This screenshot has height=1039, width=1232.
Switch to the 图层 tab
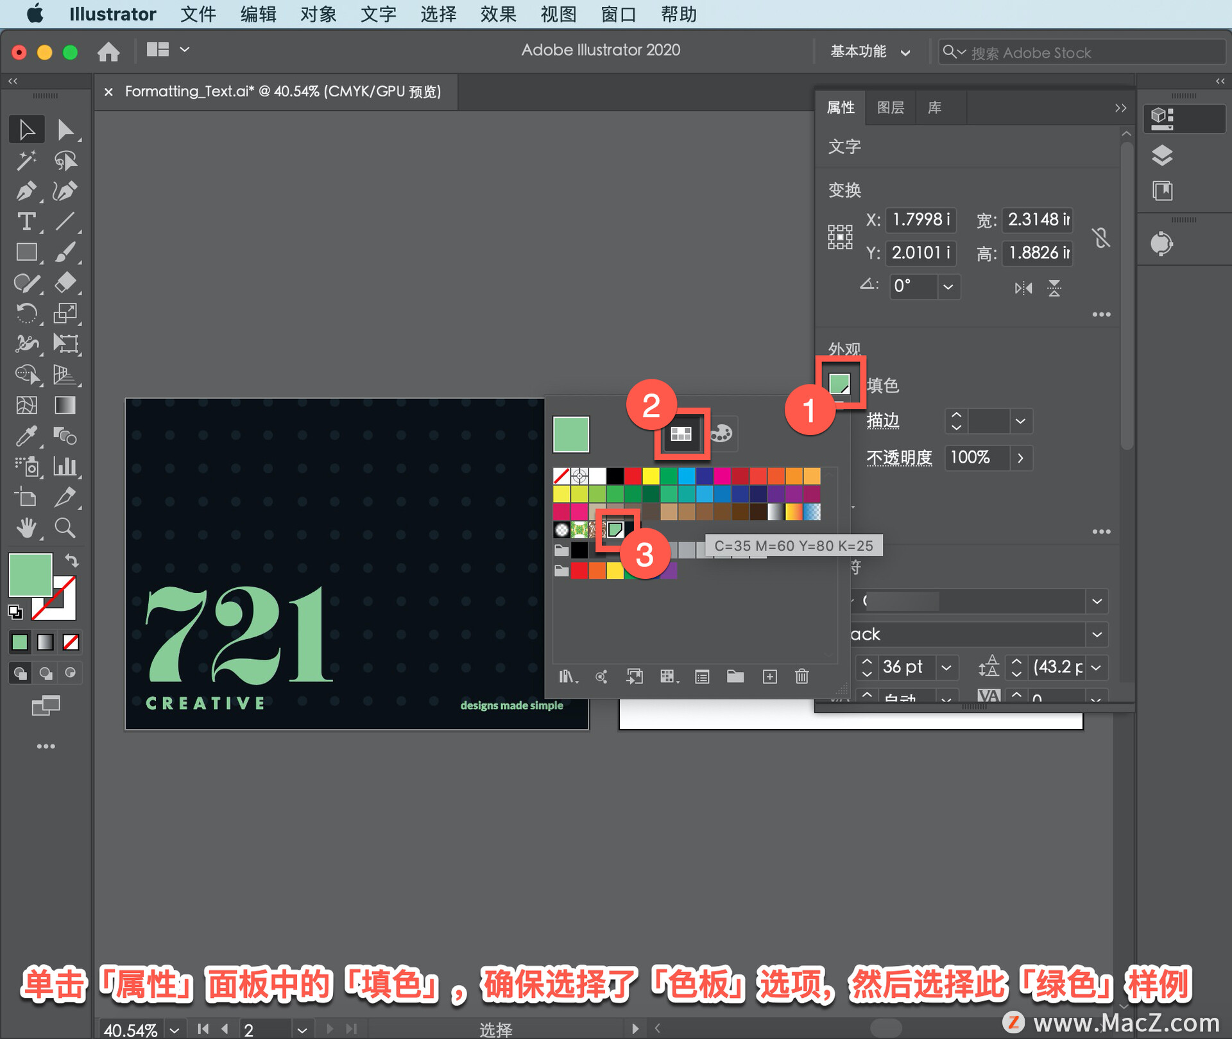click(x=891, y=107)
